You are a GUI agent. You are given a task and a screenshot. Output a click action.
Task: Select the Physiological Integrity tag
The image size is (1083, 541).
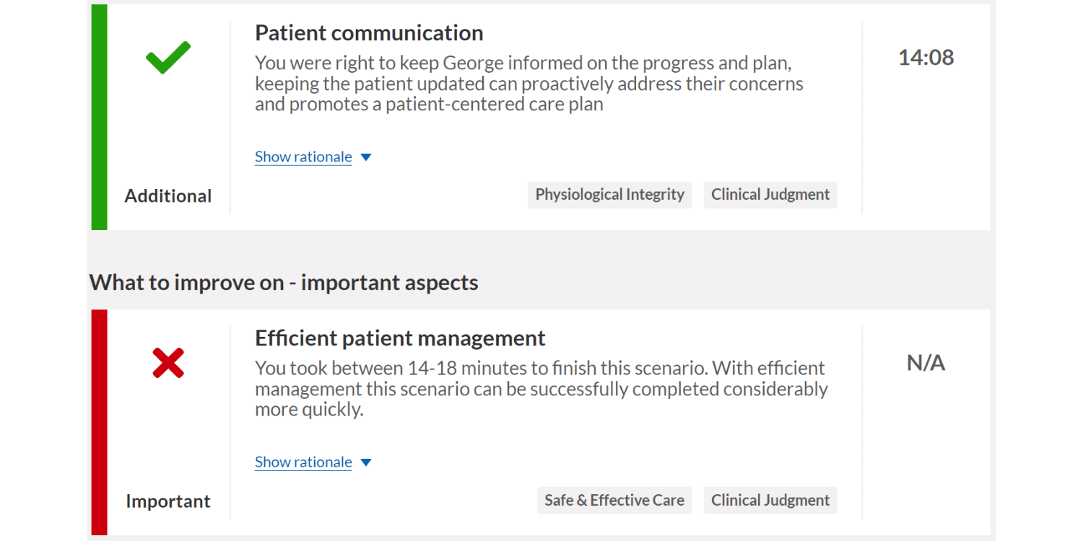pos(609,195)
